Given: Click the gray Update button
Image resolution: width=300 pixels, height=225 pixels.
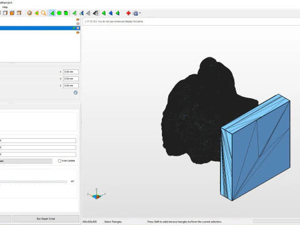Looking at the screenshot, I should point(26,161).
